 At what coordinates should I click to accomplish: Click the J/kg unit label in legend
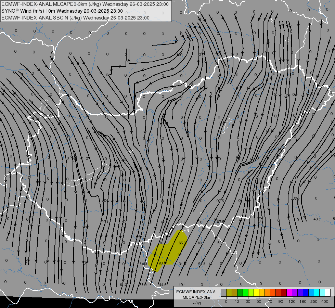coord(197,303)
